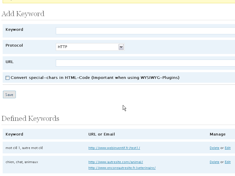Click the Protocol field label
The image size is (235, 176).
[14, 45]
